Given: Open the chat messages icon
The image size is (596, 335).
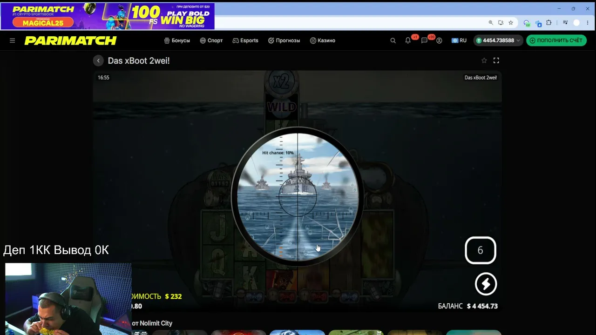Looking at the screenshot, I should click(424, 40).
